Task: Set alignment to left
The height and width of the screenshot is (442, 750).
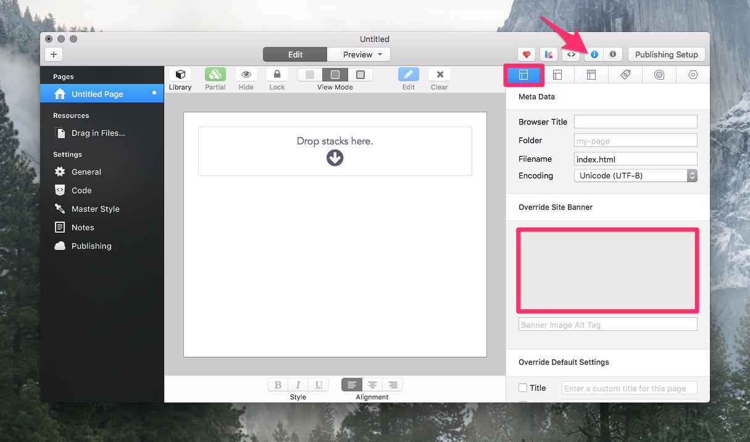Action: coord(352,385)
